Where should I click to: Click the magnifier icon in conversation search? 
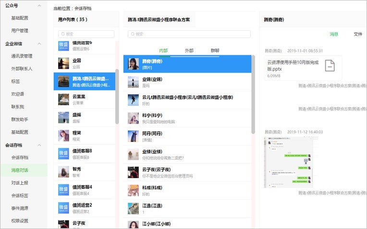pyautogui.click(x=133, y=34)
